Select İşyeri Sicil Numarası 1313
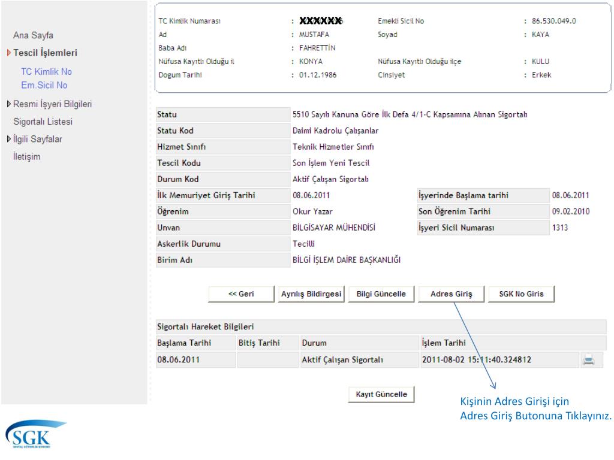The height and width of the screenshot is (460, 614). pyautogui.click(x=559, y=227)
